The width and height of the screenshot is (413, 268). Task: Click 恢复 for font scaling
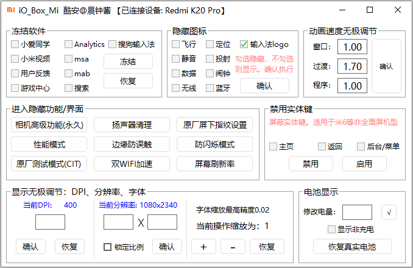267,247
